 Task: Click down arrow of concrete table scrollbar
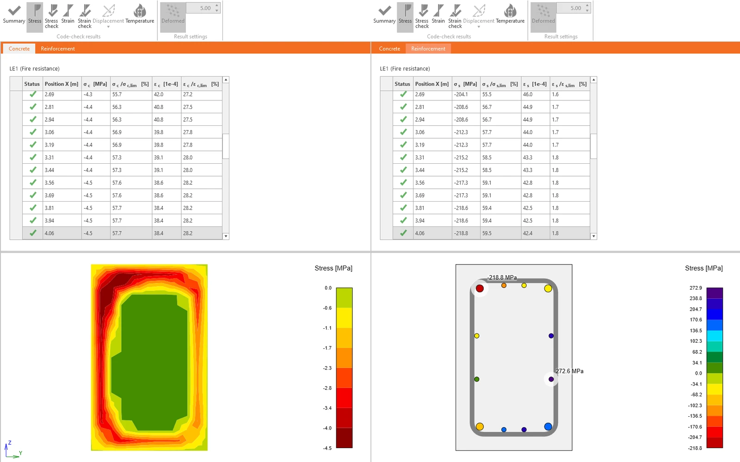pos(226,236)
